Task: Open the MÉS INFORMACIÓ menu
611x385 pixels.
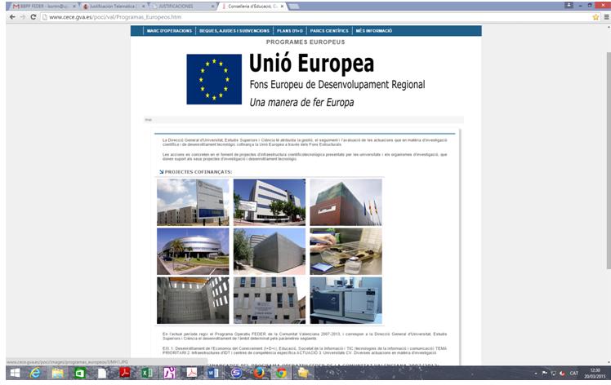Action: (x=373, y=31)
